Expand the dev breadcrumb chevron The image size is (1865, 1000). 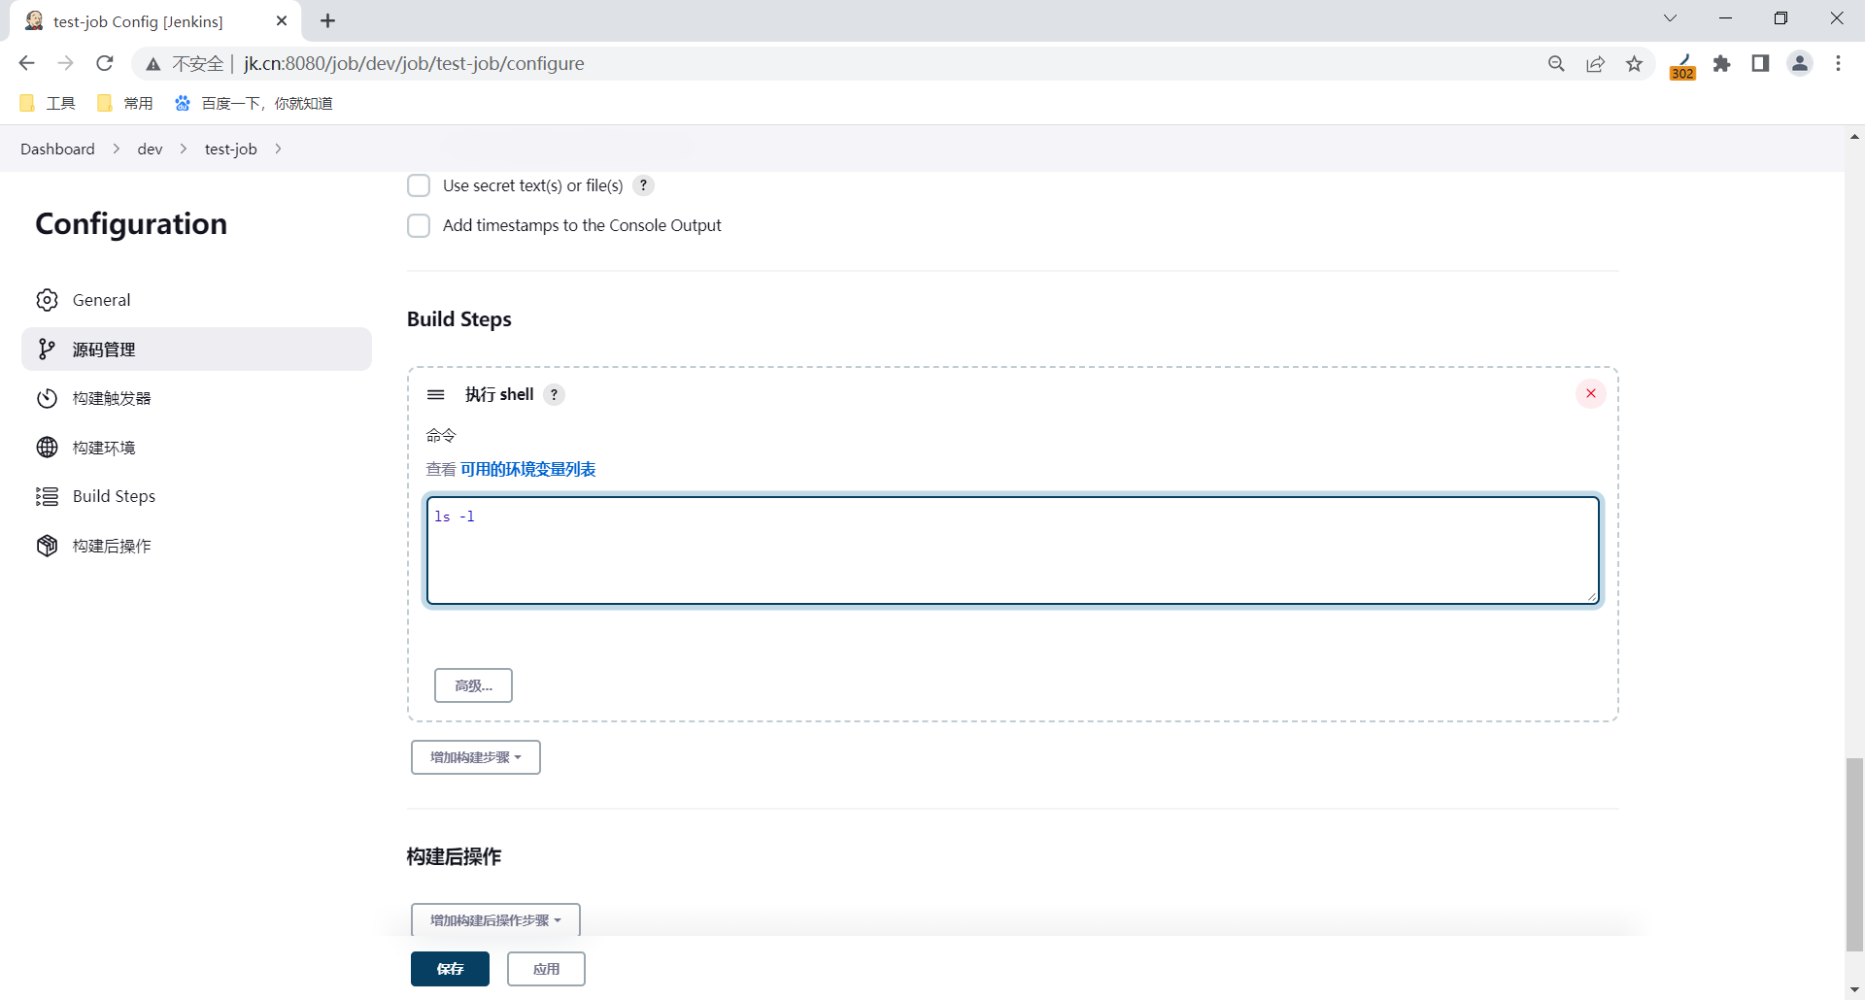tap(184, 149)
